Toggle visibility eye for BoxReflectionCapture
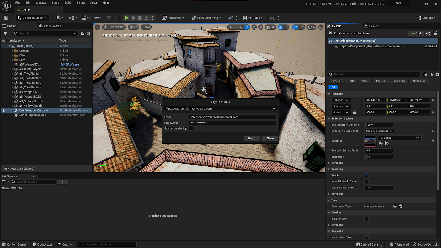 4,110
